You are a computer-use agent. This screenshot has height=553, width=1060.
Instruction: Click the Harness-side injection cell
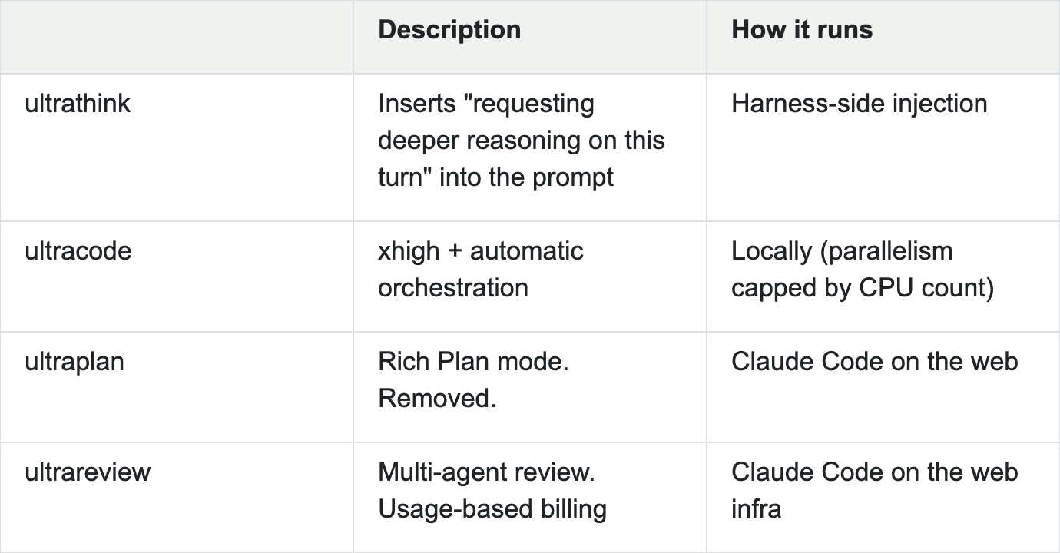860,104
